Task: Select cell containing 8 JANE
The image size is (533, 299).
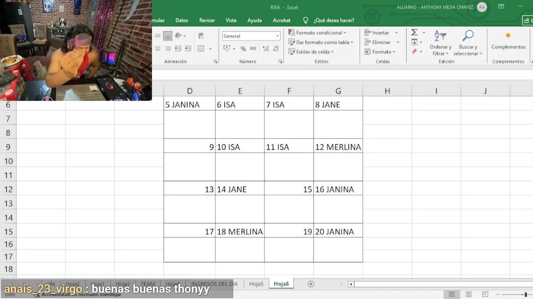Action: [338, 105]
